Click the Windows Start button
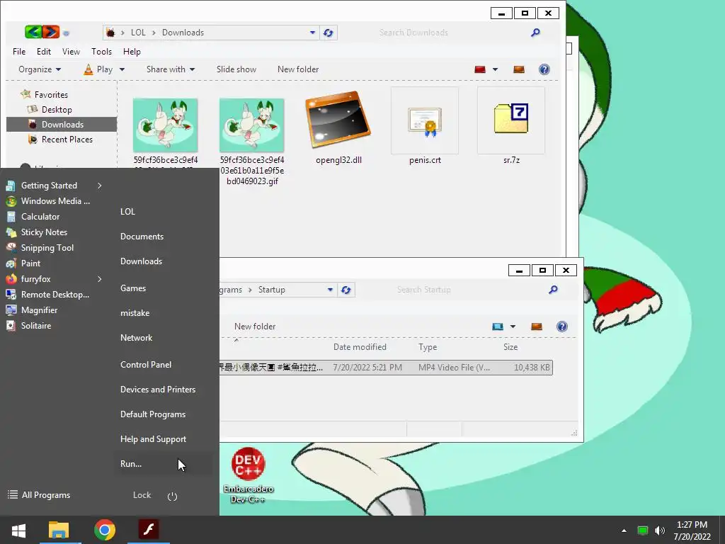725x544 pixels. (x=18, y=530)
